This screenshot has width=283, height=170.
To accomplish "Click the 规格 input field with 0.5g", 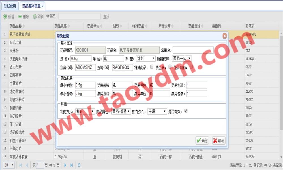I will [x=81, y=59].
